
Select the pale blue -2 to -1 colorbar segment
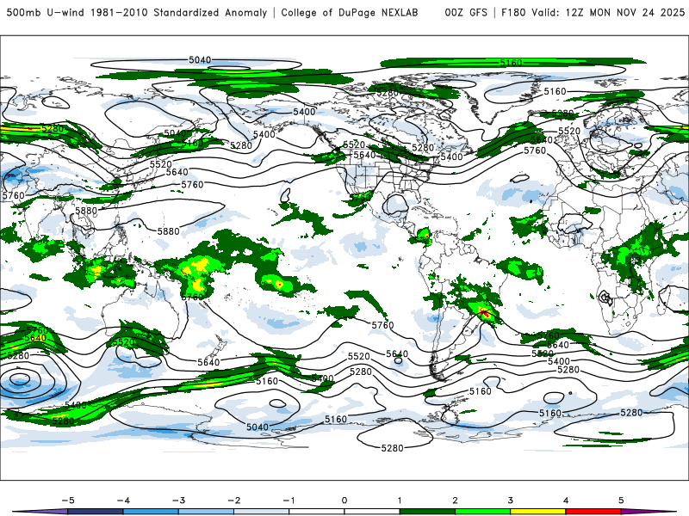262,512
